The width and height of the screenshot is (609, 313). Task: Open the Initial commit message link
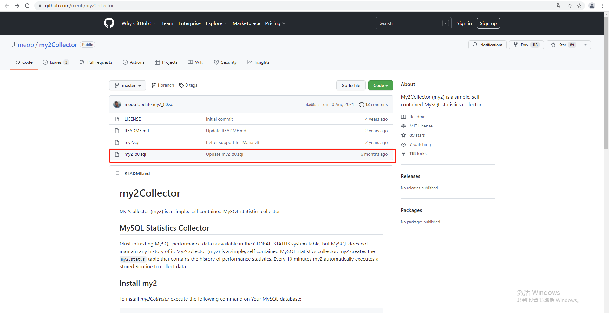coord(219,119)
